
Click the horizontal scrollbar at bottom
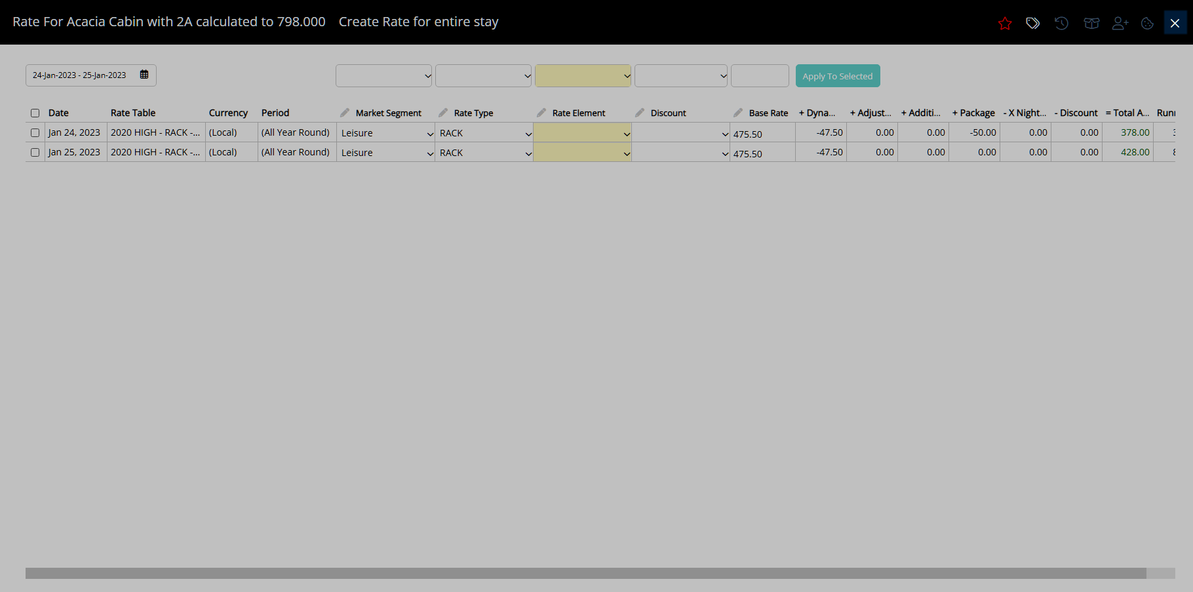[586, 573]
